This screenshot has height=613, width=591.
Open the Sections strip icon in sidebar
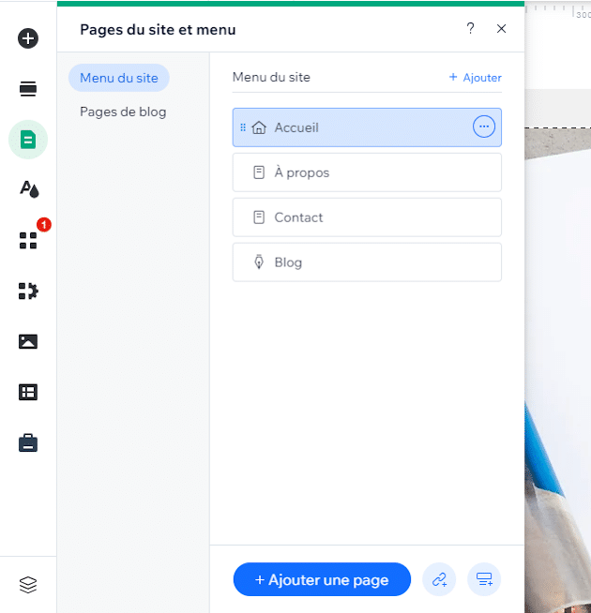point(28,89)
